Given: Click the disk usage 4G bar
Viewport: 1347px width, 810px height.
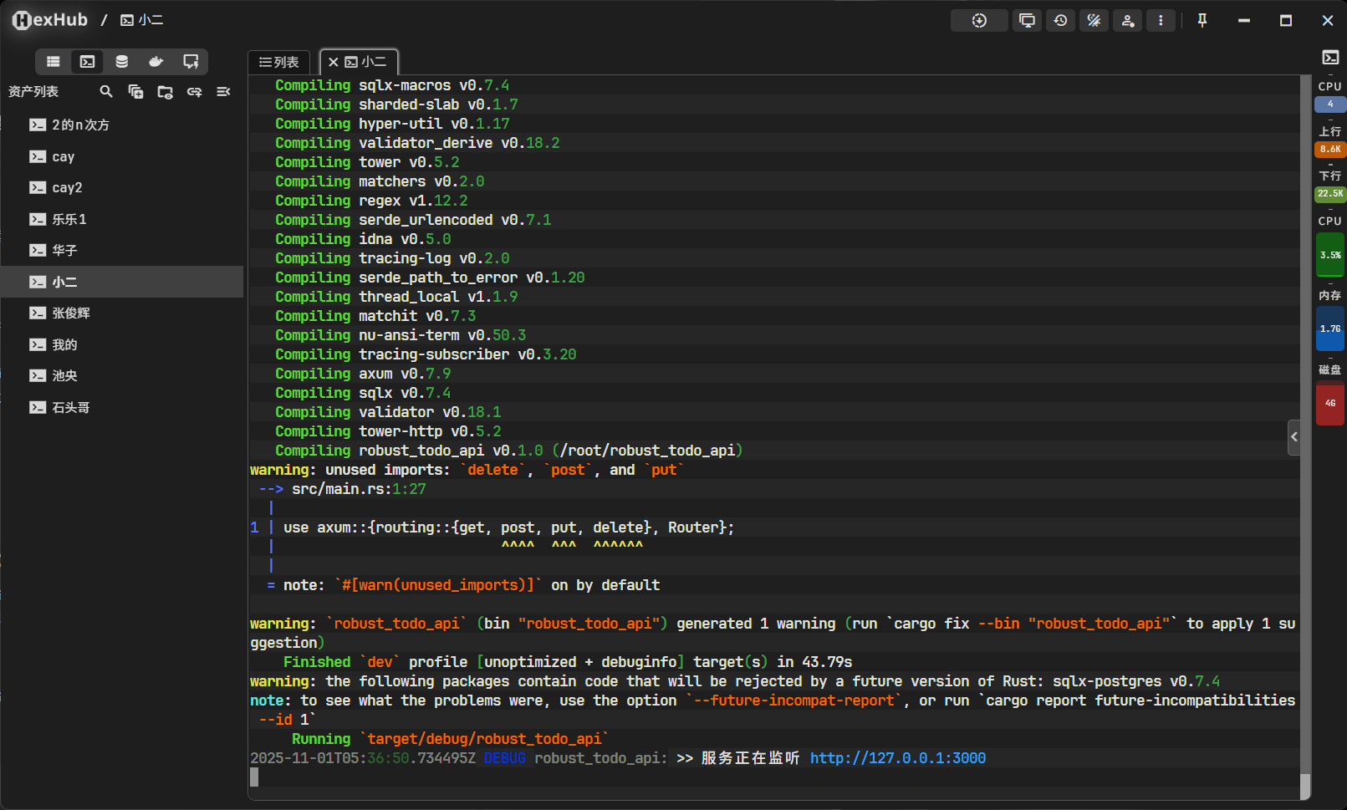Looking at the screenshot, I should coord(1330,403).
